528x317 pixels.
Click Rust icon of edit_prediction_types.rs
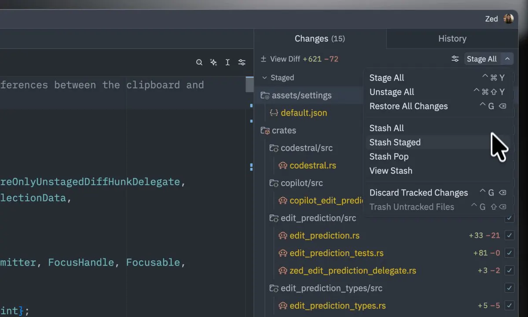coord(283,306)
